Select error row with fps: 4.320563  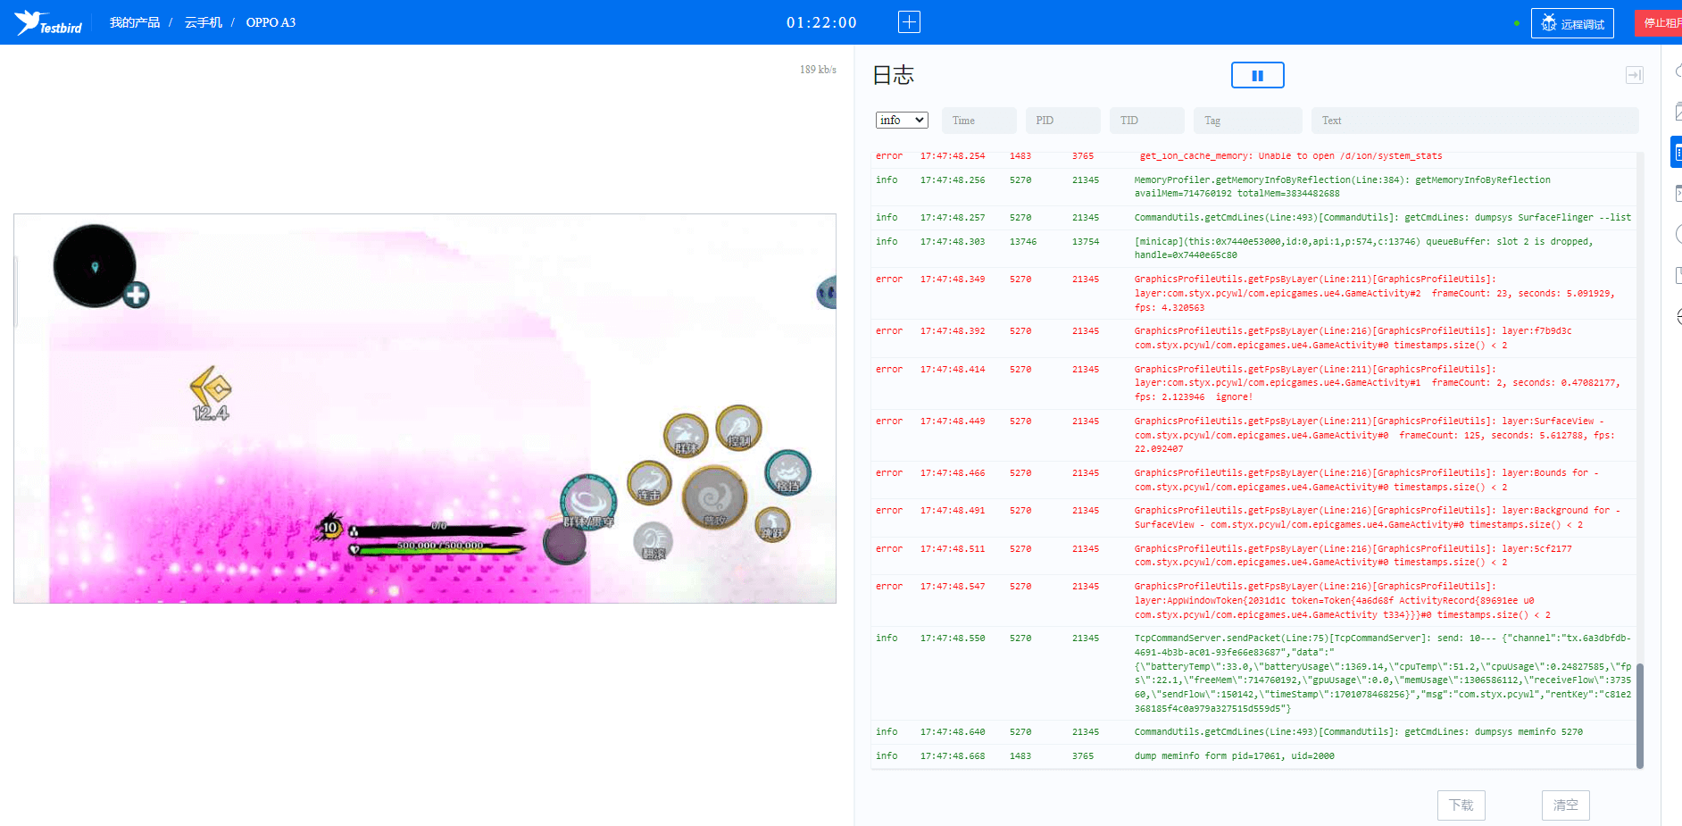[x=1254, y=293]
